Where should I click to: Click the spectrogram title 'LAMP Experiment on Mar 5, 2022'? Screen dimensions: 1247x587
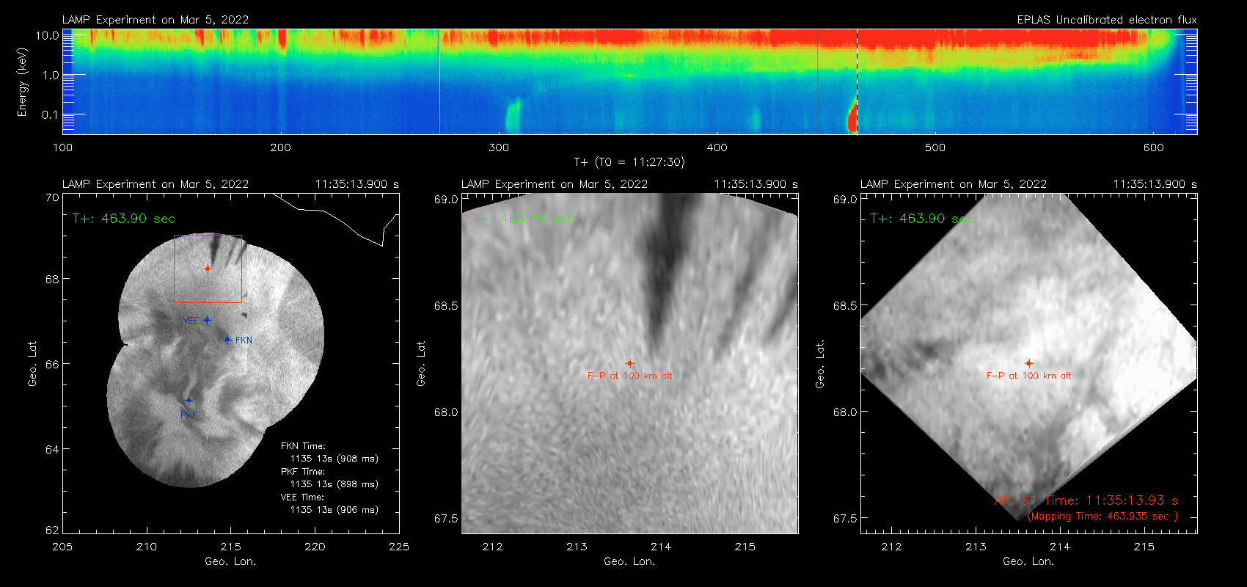point(156,20)
